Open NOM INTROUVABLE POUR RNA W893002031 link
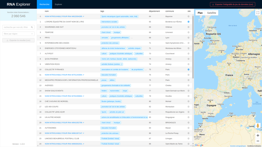262x147 pixels. (64, 144)
